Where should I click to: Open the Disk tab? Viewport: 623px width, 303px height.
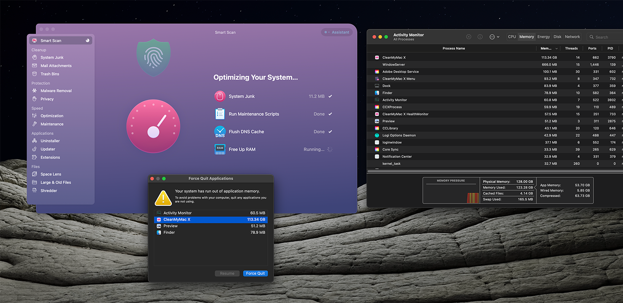pos(557,37)
